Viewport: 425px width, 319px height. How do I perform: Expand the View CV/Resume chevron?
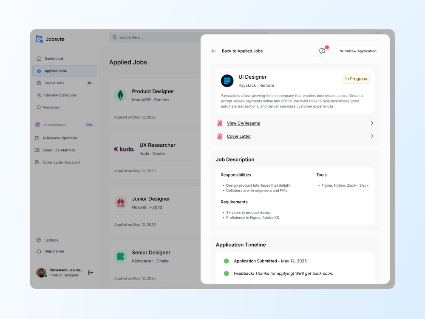(372, 123)
